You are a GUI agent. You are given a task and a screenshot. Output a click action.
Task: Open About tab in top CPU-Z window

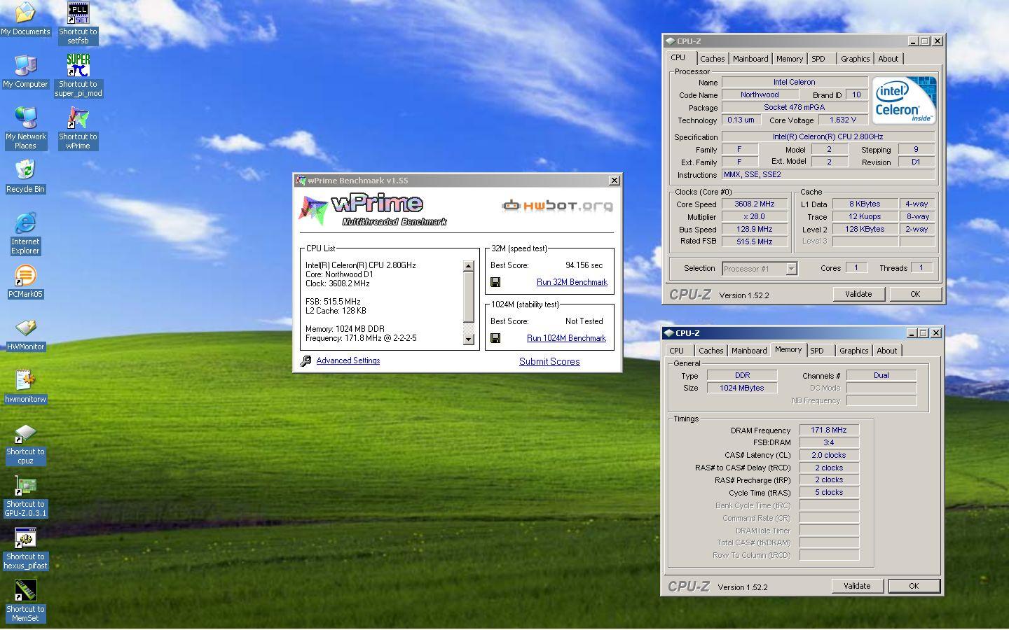tap(888, 59)
